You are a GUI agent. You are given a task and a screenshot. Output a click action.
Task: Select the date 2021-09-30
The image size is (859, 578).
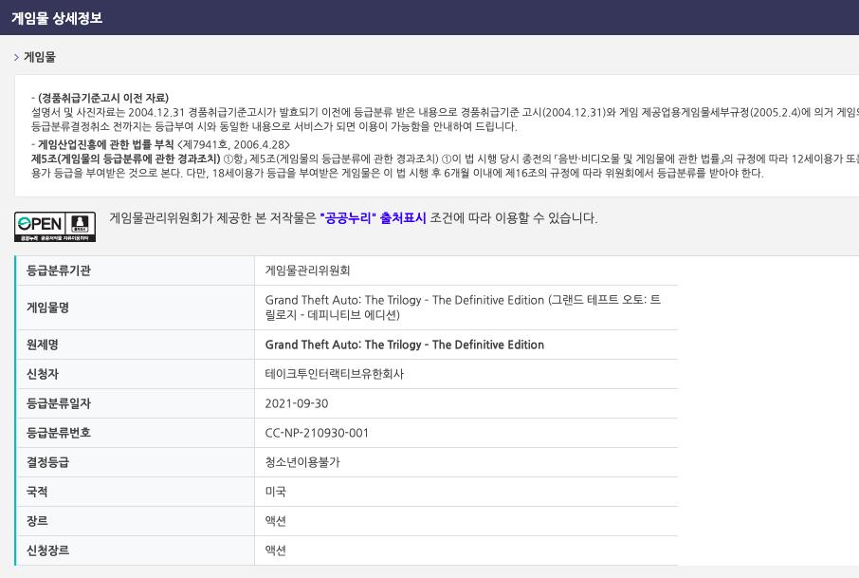point(297,403)
